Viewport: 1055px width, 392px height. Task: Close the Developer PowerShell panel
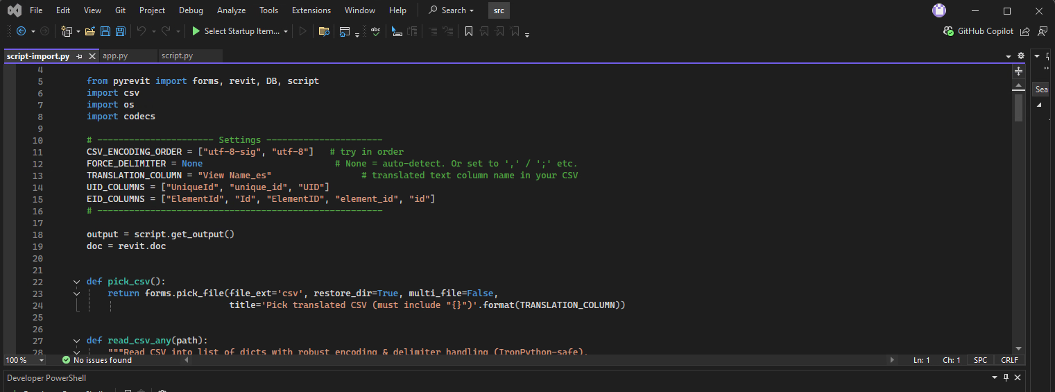(x=1018, y=377)
